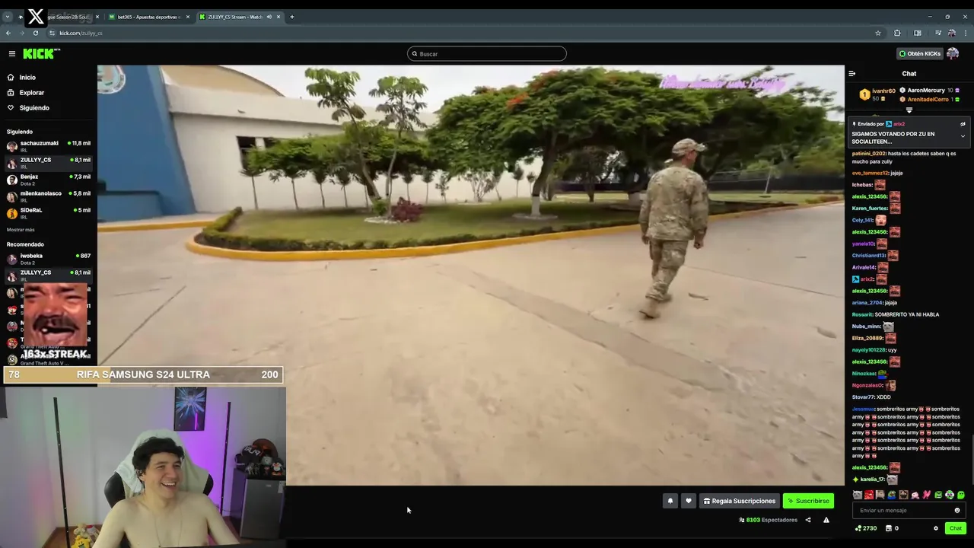Click ArenitadelCerro leaderboard entry
Screen dimensions: 974x548
tap(930, 99)
